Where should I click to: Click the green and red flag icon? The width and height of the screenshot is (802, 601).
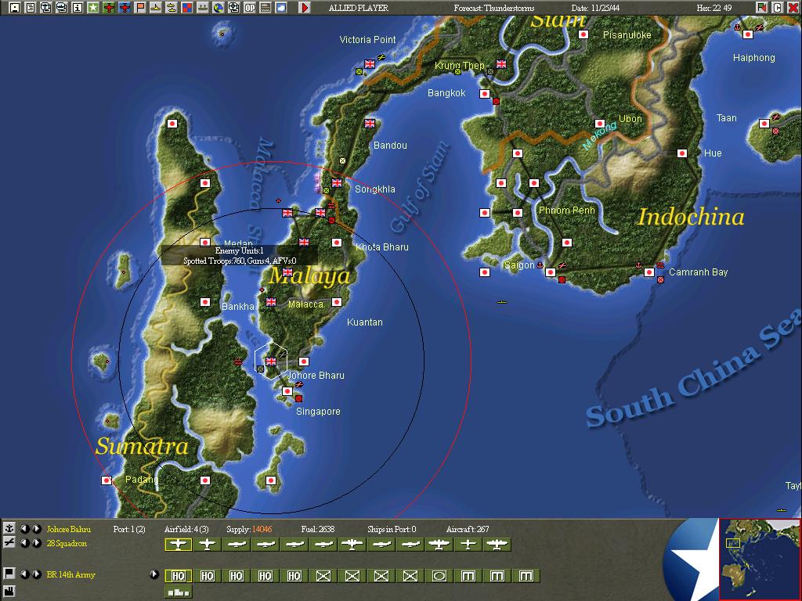762,8
